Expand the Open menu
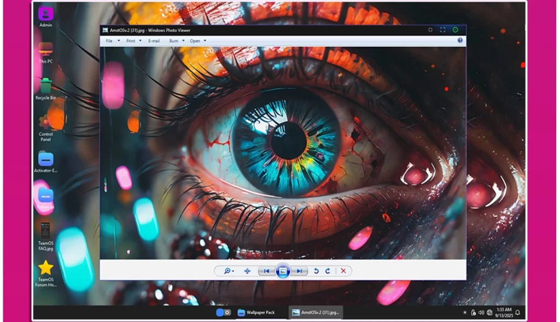The width and height of the screenshot is (560, 322). point(197,41)
